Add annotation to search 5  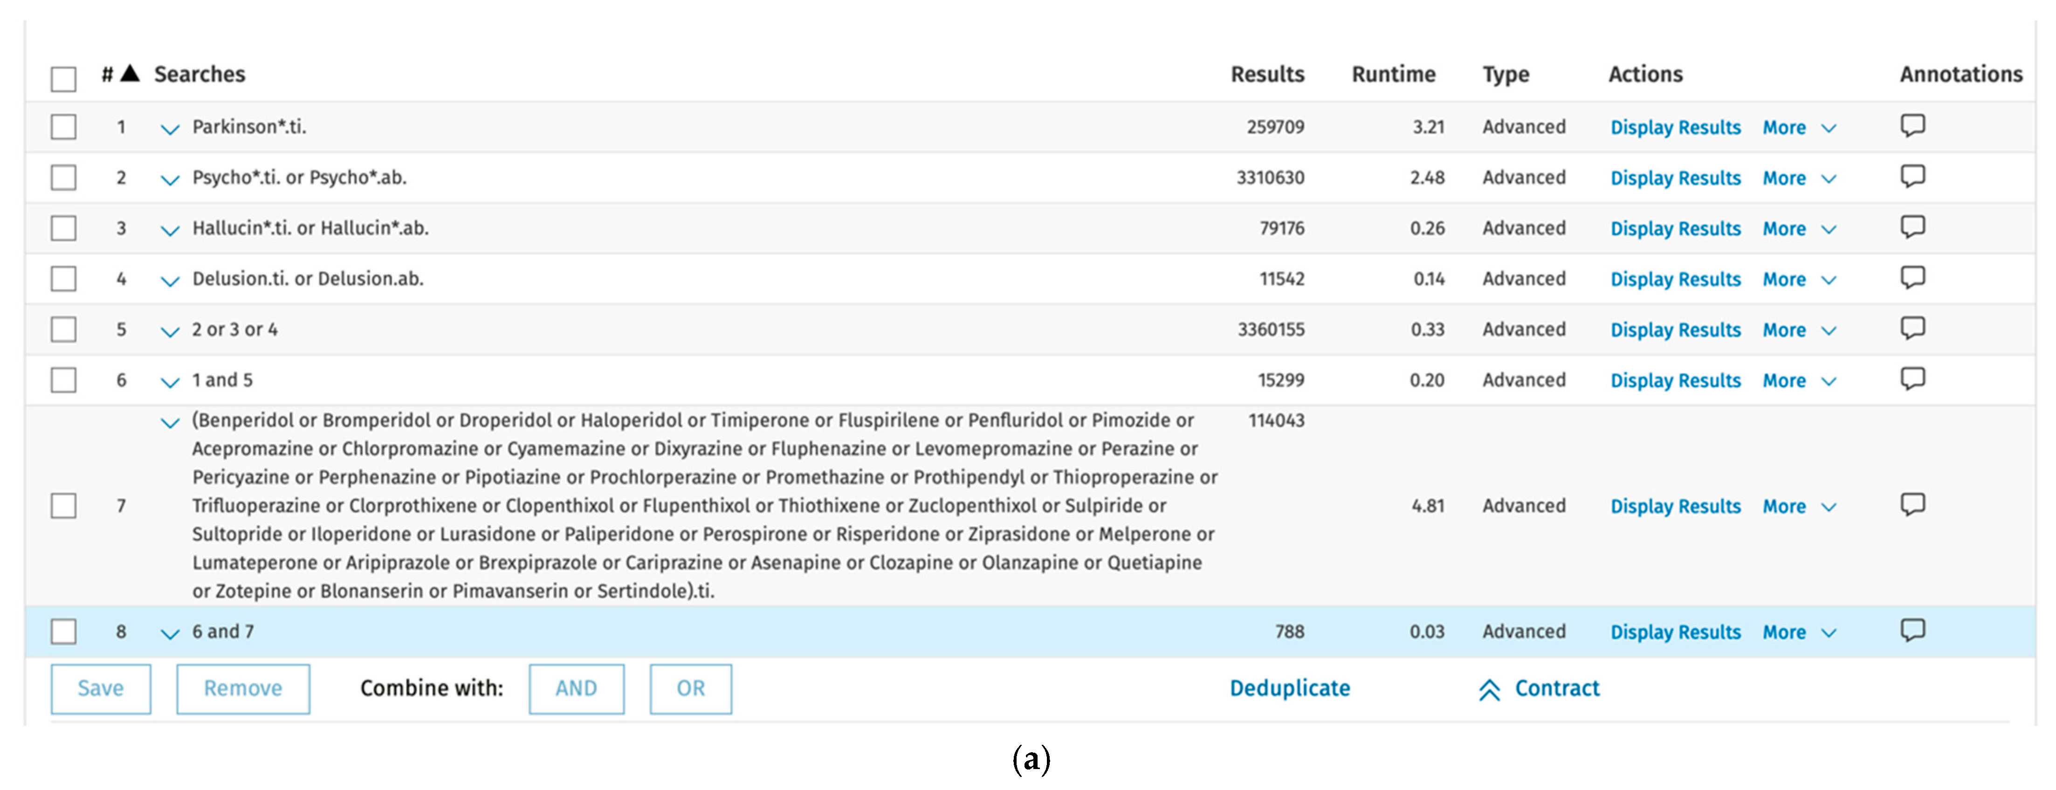pyautogui.click(x=1912, y=329)
